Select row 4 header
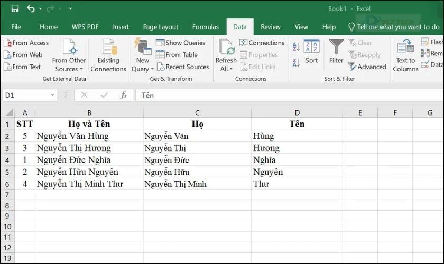 pyautogui.click(x=7, y=160)
